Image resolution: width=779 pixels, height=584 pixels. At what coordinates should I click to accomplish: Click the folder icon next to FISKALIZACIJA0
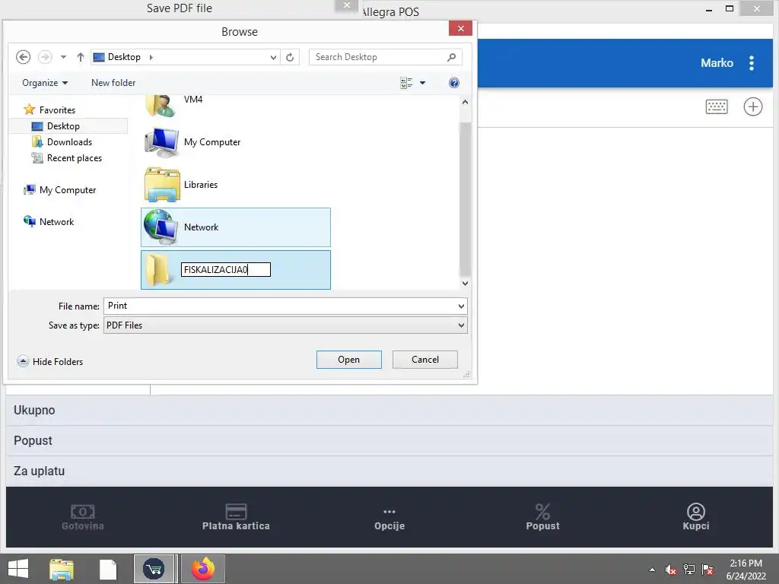[x=160, y=270]
